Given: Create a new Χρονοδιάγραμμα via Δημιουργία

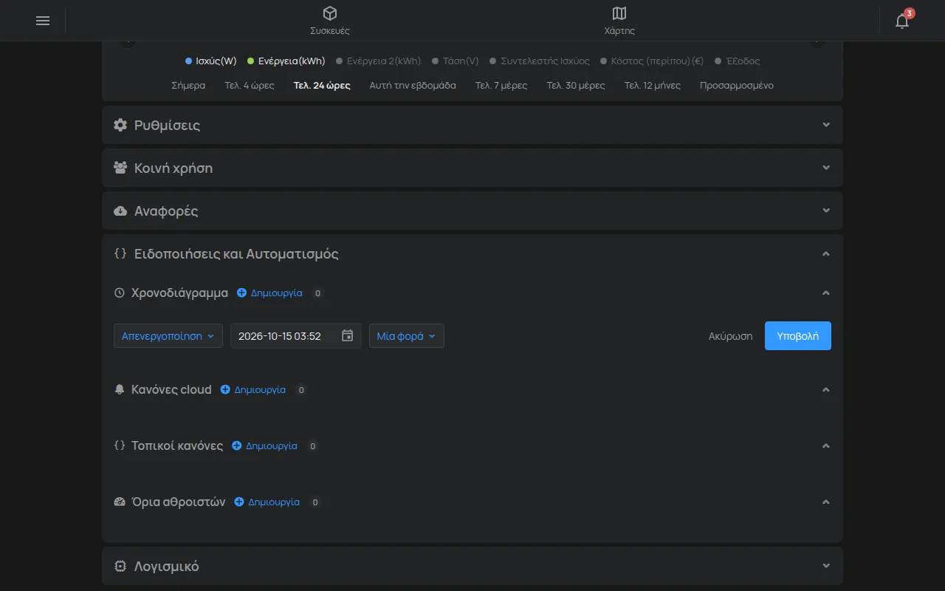Looking at the screenshot, I should click(269, 293).
